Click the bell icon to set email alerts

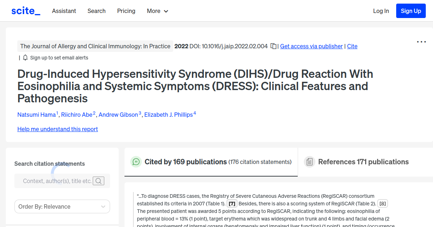(x=25, y=57)
